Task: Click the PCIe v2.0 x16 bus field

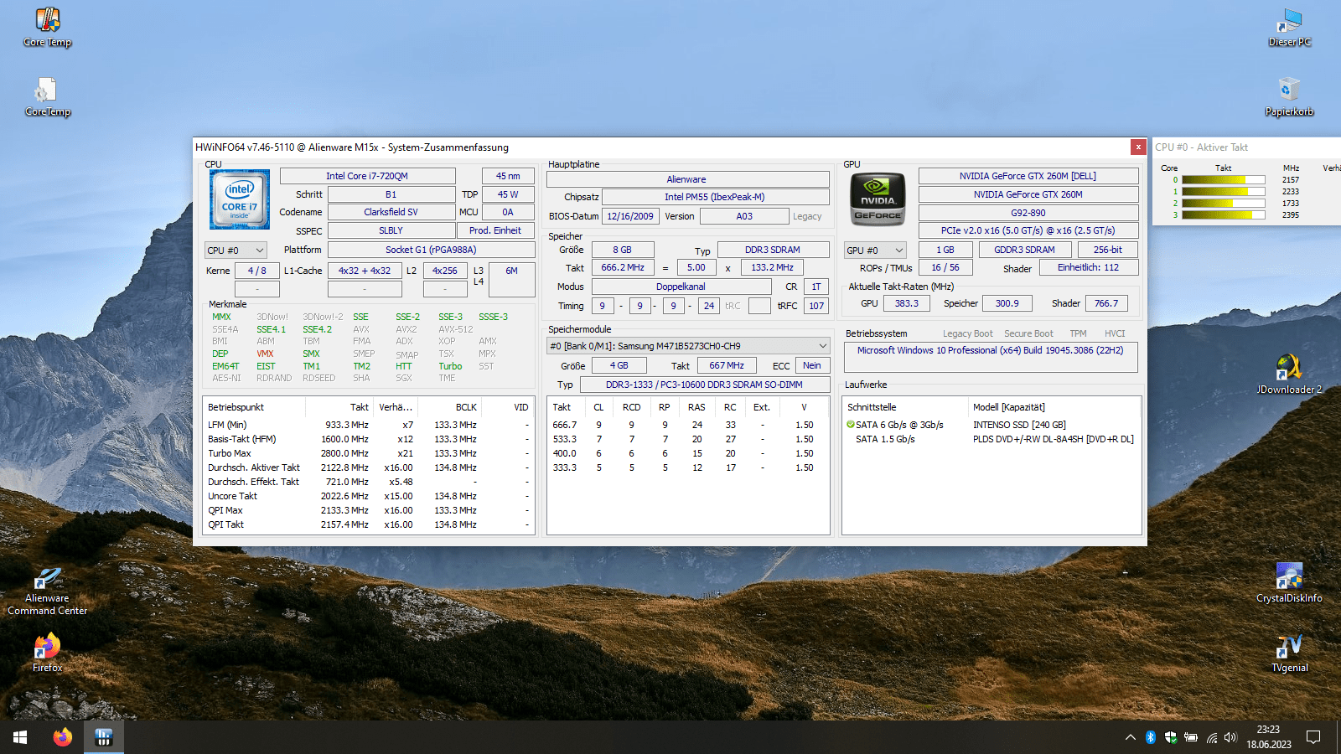Action: click(1028, 230)
